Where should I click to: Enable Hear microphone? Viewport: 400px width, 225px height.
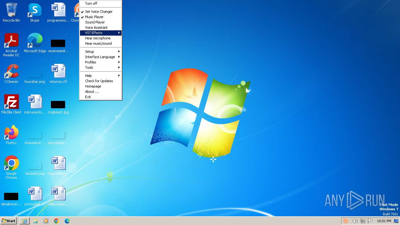[101, 38]
